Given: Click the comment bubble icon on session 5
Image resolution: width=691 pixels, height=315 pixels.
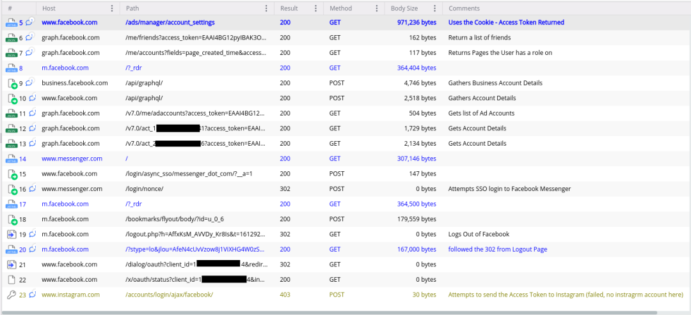Looking at the screenshot, I should tap(30, 22).
